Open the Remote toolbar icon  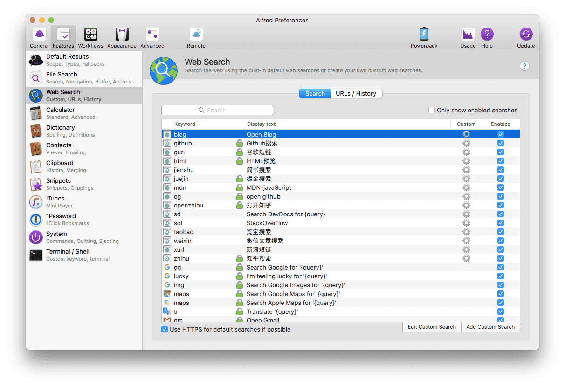(196, 38)
